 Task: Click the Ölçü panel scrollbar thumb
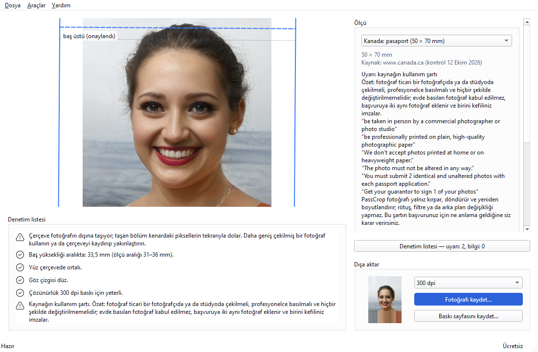[x=527, y=84]
